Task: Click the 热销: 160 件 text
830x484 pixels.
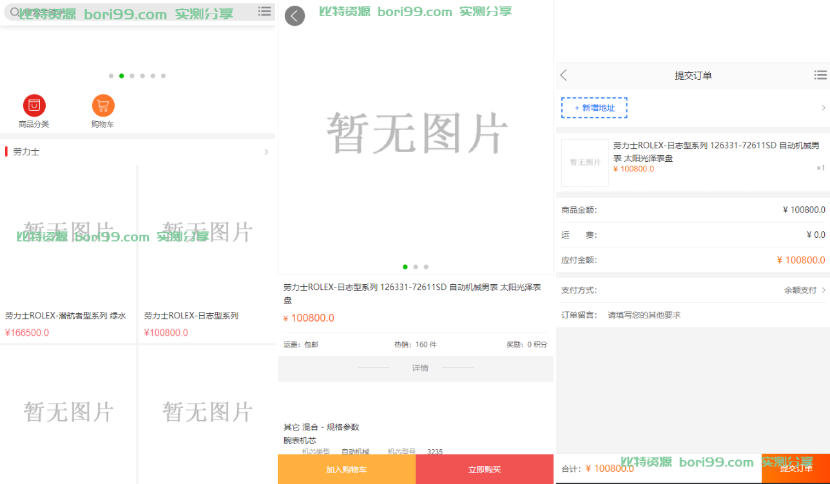Action: 416,345
